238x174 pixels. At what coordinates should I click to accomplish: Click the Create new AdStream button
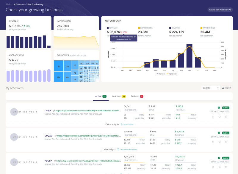point(218,10)
